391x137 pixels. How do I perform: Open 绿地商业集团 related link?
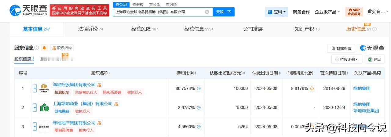pos(366,110)
